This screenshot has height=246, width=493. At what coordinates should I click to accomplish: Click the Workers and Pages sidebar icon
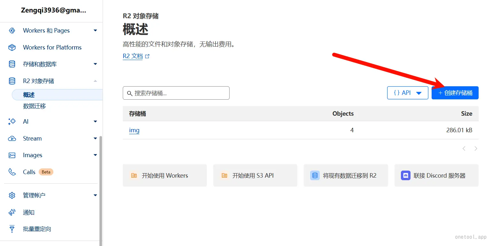pyautogui.click(x=12, y=31)
